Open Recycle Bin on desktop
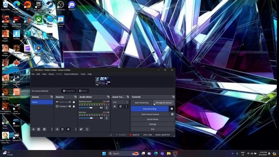Image resolution: width=279 pixels, height=157 pixels. [x=5, y=6]
